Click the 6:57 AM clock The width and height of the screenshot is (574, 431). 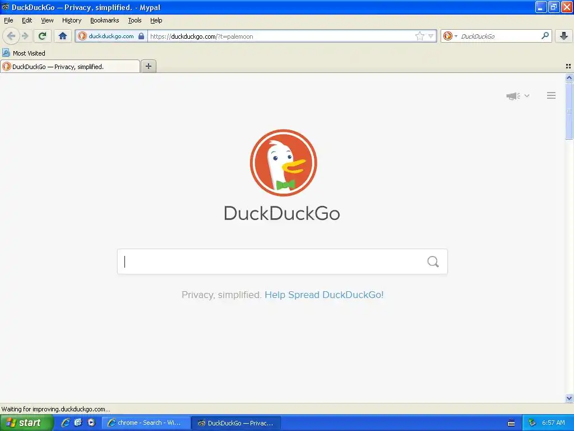coord(553,423)
